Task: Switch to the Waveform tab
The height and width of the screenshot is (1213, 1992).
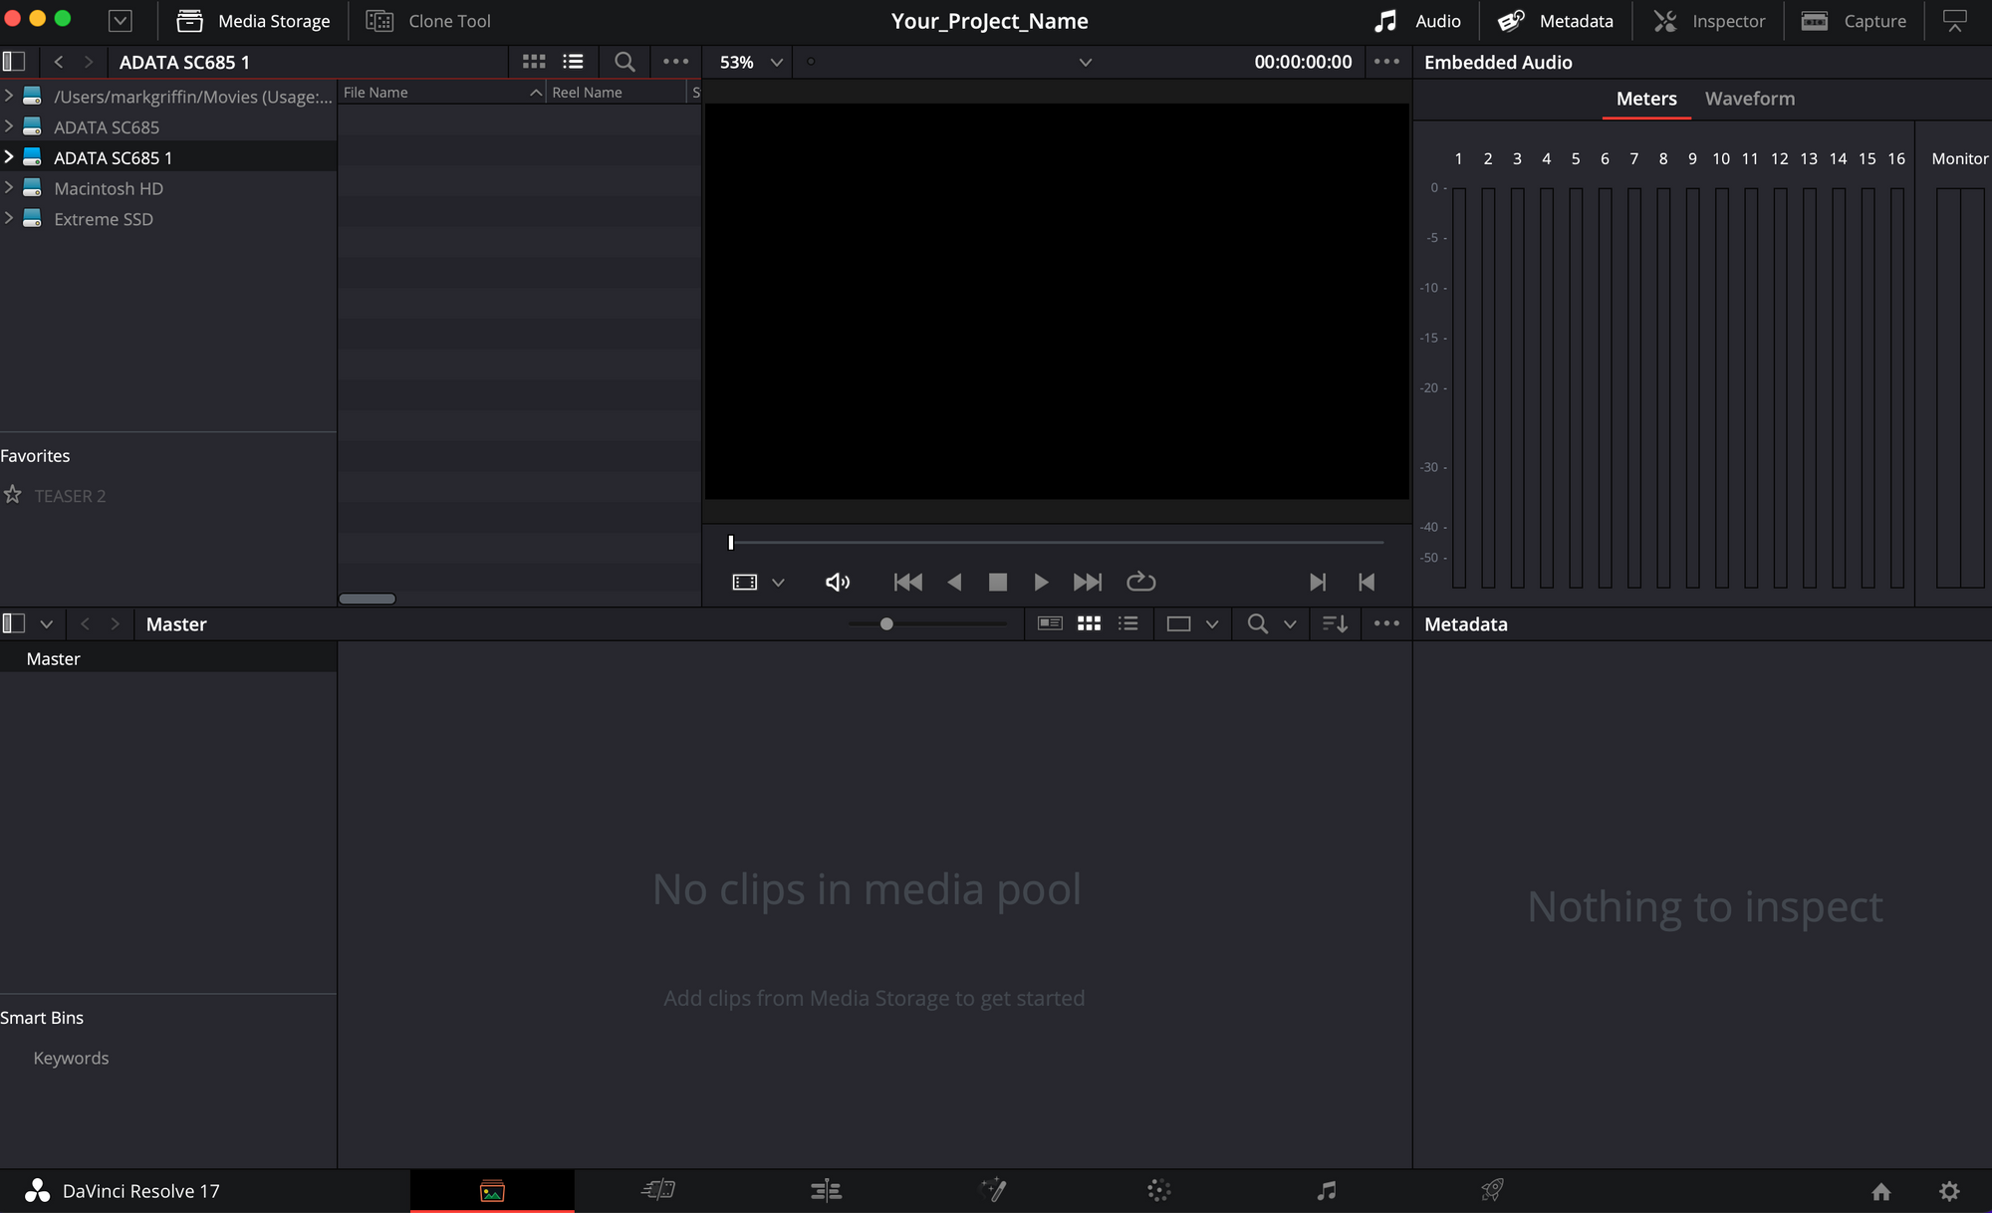Action: coord(1749,99)
